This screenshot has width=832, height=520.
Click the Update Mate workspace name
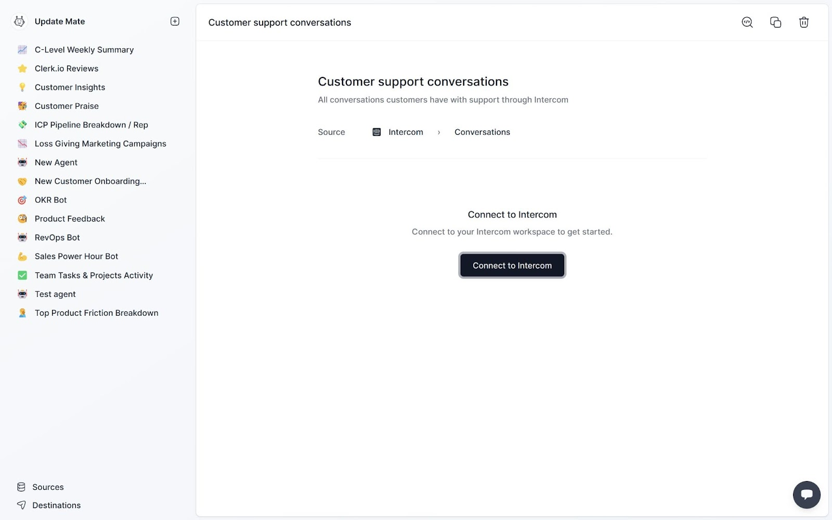[60, 21]
